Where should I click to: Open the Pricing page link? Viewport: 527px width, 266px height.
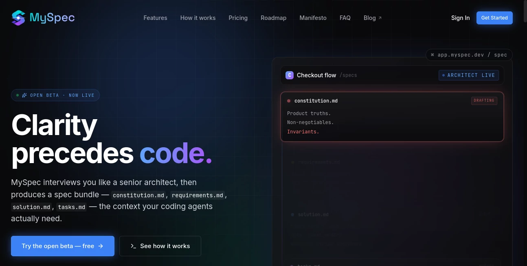click(x=238, y=18)
